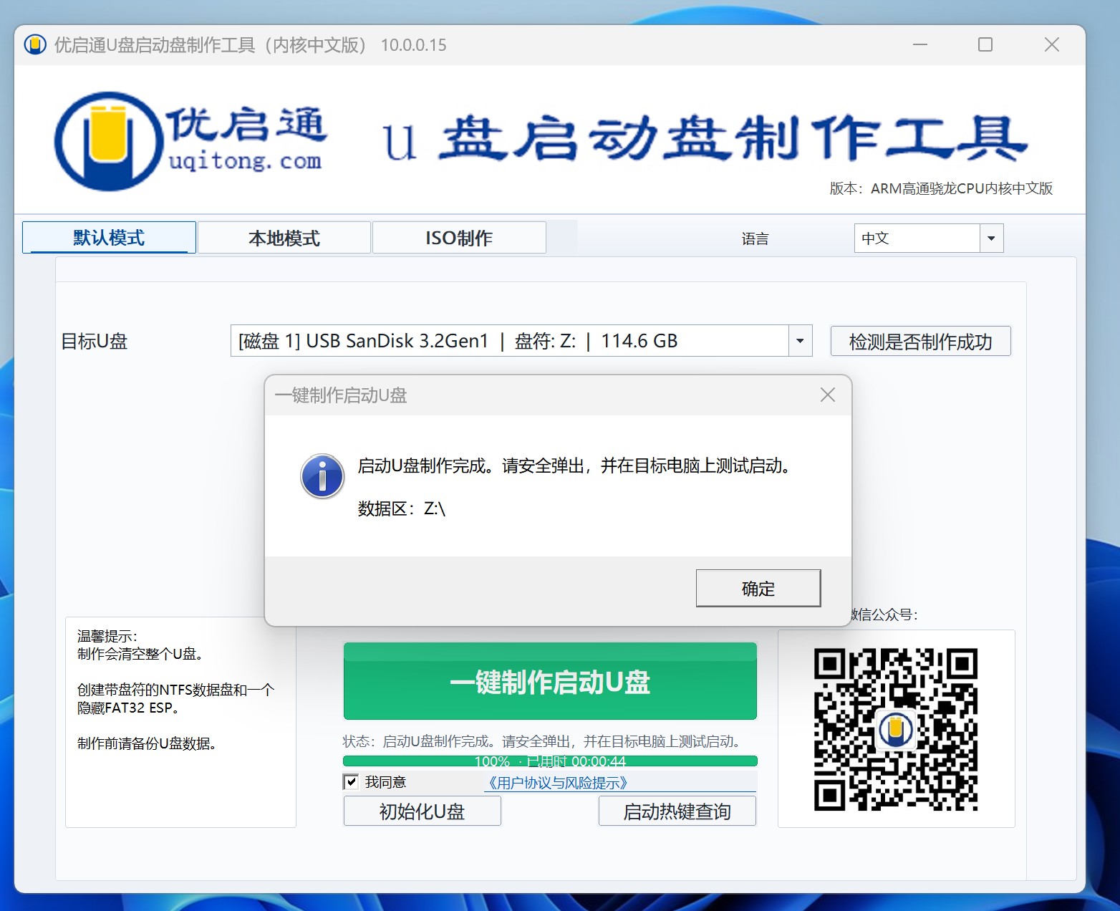Screen dimensions: 1120x911
Task: Click the blue information icon in dialog
Action: (x=322, y=476)
